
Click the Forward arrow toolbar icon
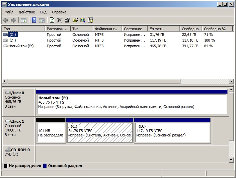click(x=13, y=20)
